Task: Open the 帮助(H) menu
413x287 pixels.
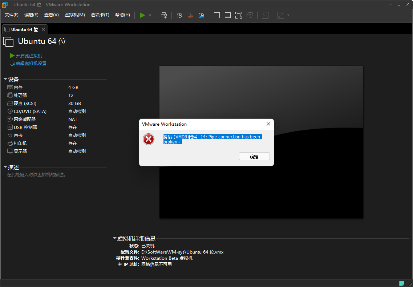Action: (122, 15)
